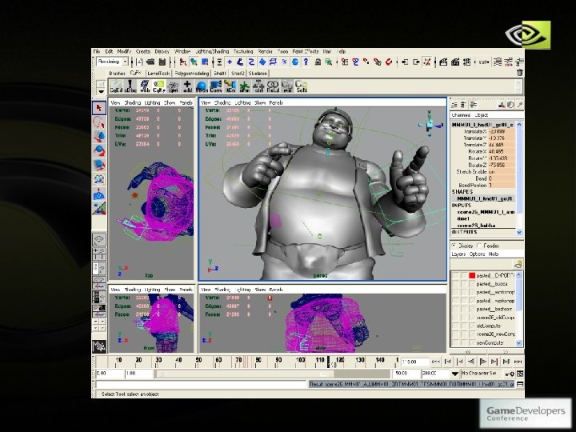Click frame 70 on the time slider
Image resolution: width=576 pixels, height=432 pixels.
click(x=238, y=361)
